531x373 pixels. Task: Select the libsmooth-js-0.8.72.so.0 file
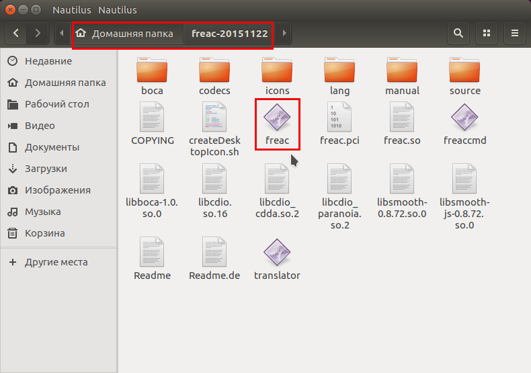[464, 197]
